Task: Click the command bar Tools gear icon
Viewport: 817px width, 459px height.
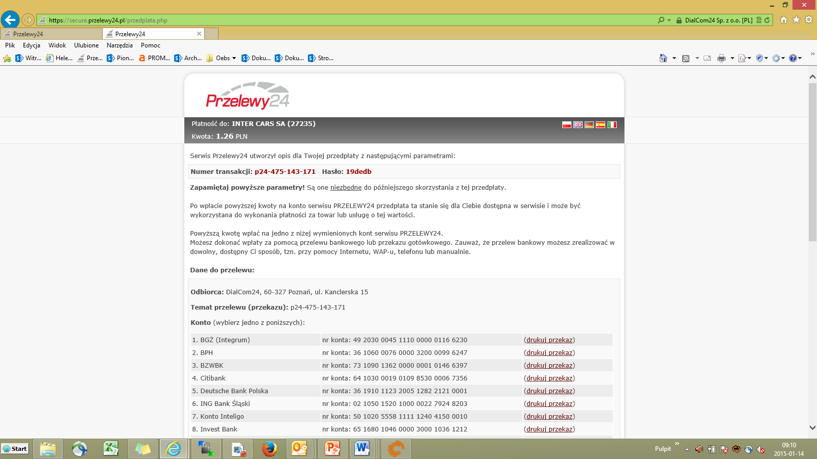Action: coord(776,58)
